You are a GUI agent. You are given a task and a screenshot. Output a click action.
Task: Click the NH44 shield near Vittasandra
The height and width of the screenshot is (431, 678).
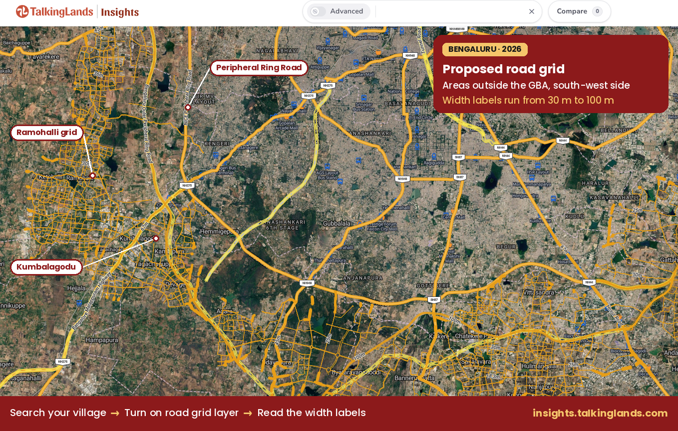tap(589, 282)
